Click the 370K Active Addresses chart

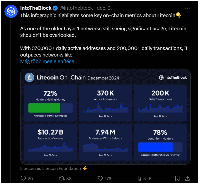[x=105, y=108]
